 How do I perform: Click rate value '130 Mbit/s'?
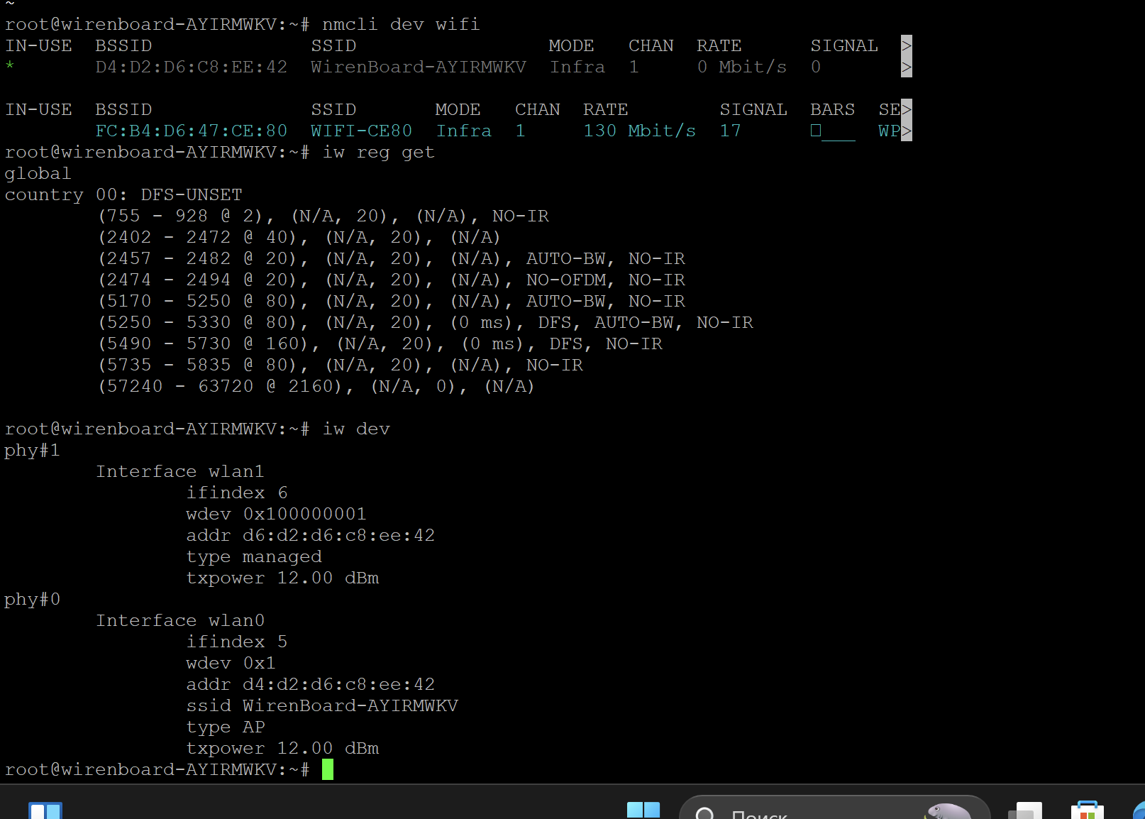coord(640,131)
